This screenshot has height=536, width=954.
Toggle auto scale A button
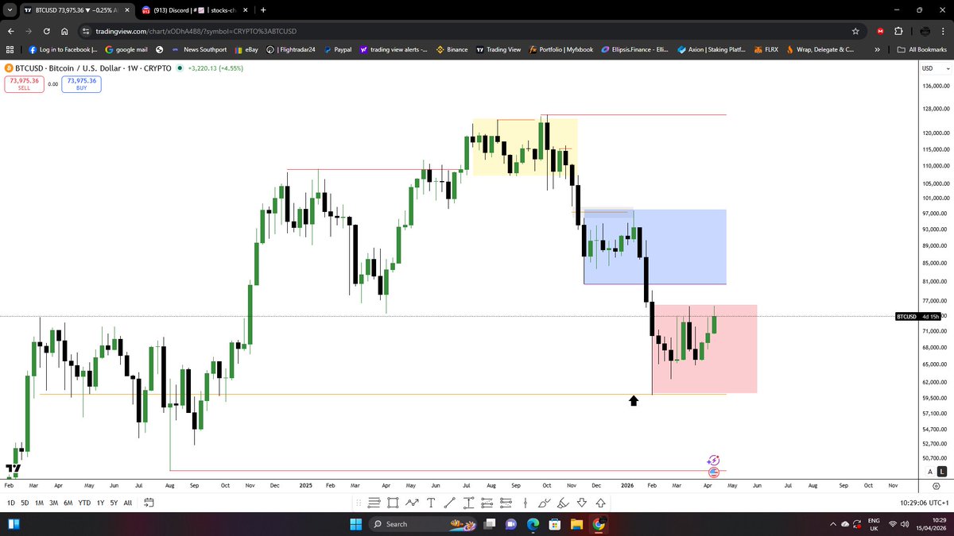click(x=929, y=472)
